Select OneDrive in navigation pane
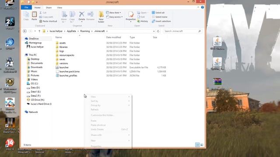This screenshot has width=280, height=157. (x=34, y=39)
